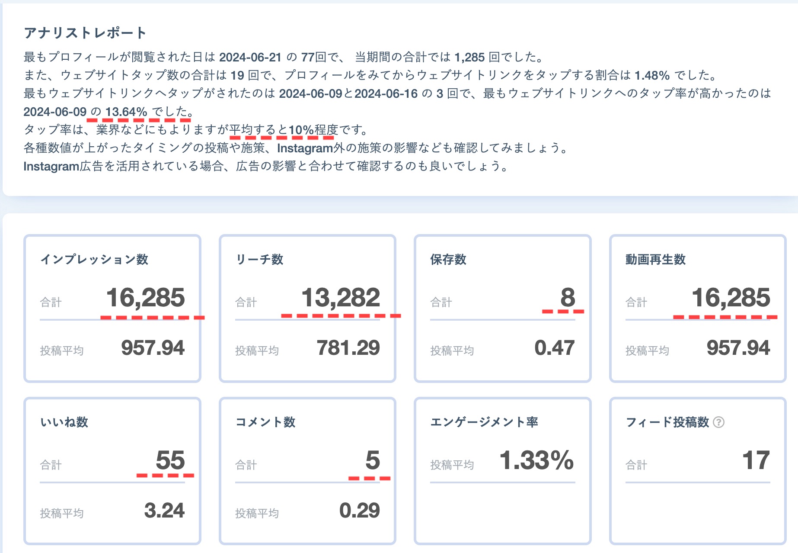Click the help icon beside フィード投稿数
This screenshot has height=553, width=798.
[718, 422]
